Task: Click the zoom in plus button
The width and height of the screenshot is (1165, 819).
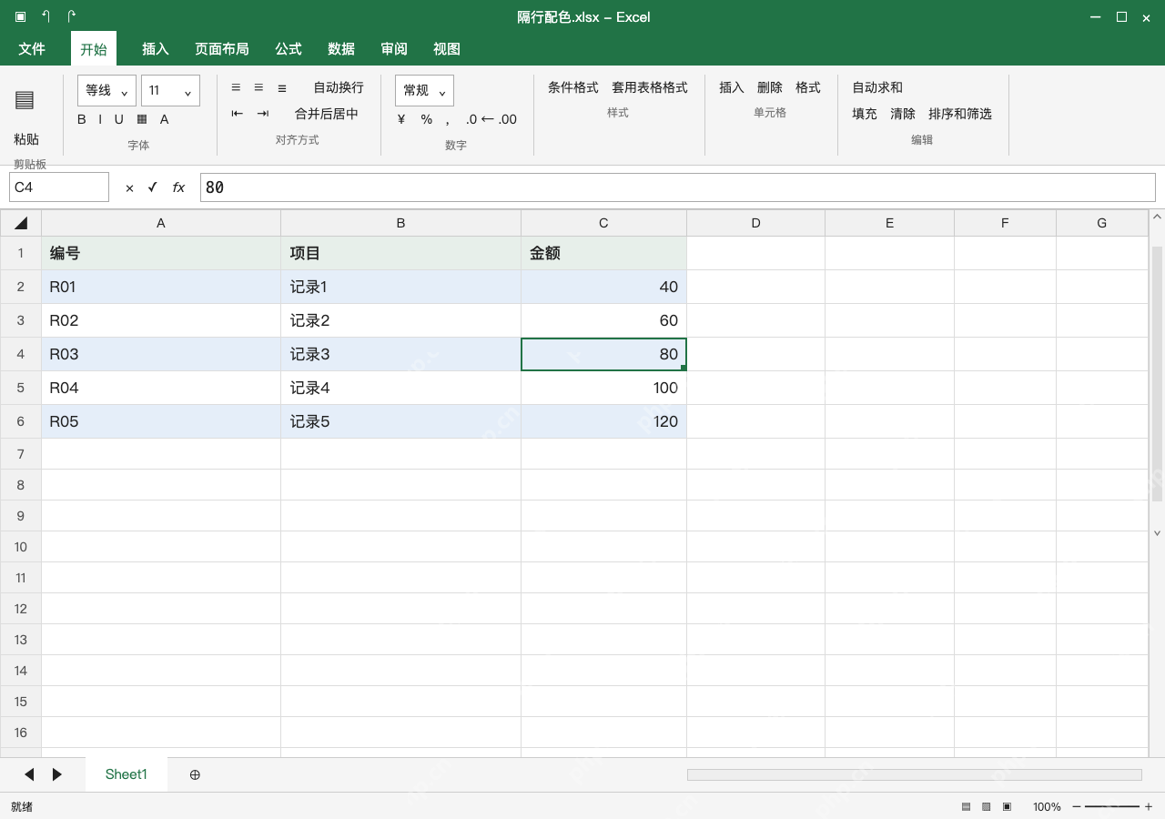Action: [x=1149, y=807]
